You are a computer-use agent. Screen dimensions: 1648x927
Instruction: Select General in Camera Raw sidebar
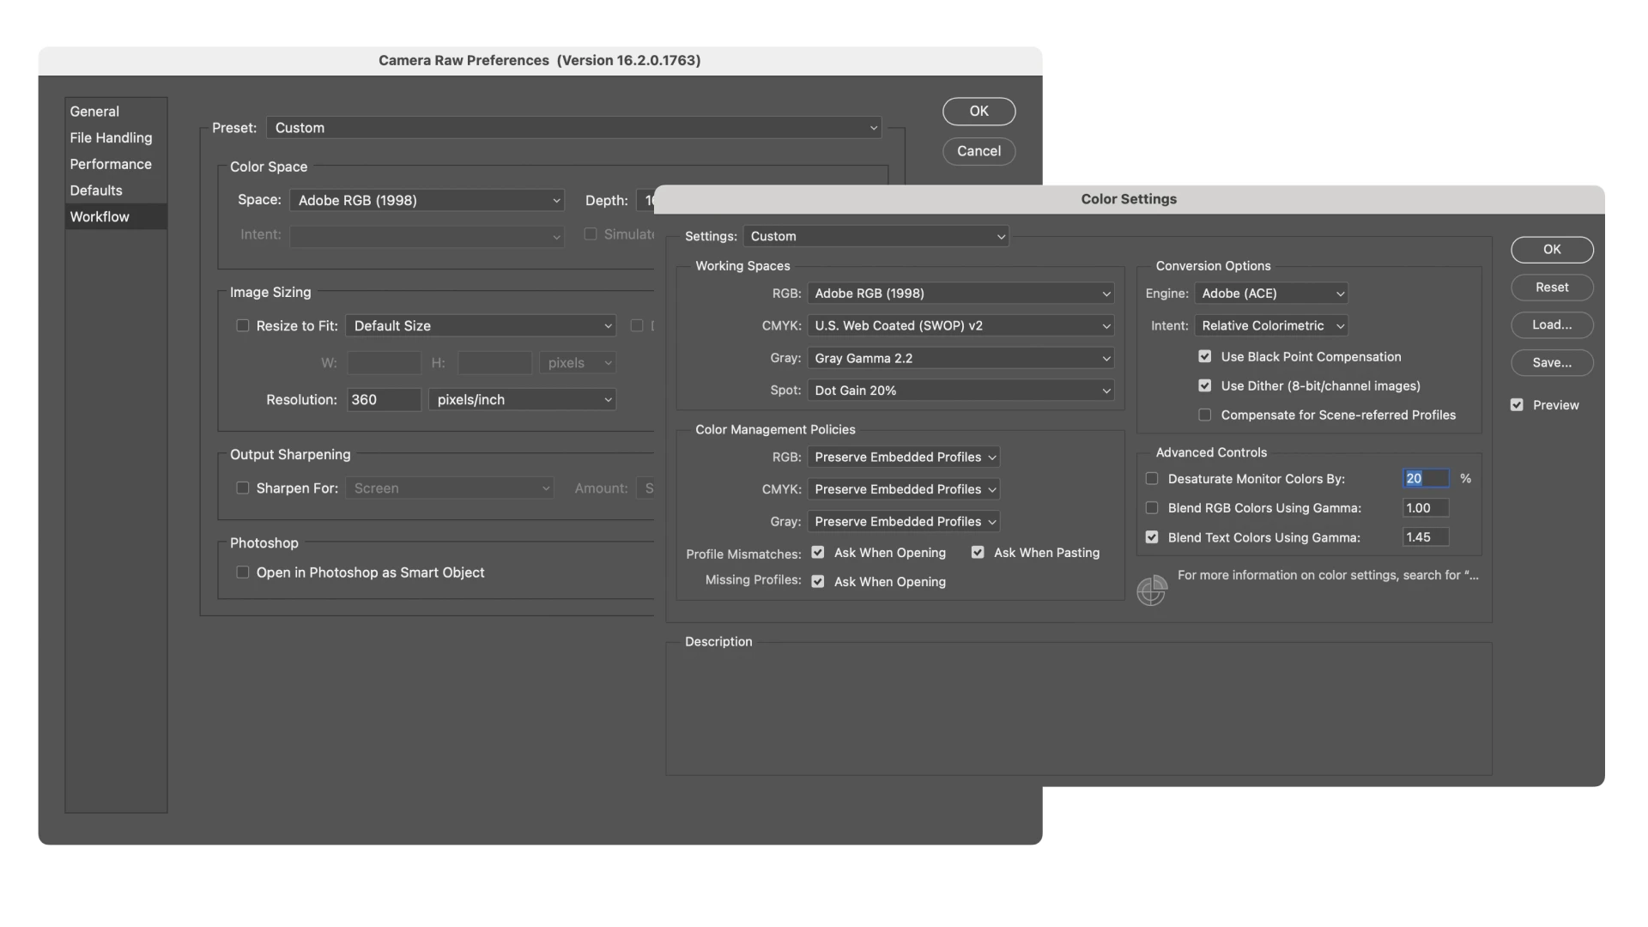(116, 112)
